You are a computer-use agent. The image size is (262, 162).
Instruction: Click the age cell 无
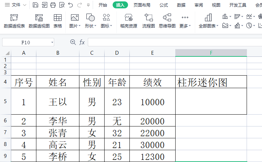pyautogui.click(x=117, y=121)
